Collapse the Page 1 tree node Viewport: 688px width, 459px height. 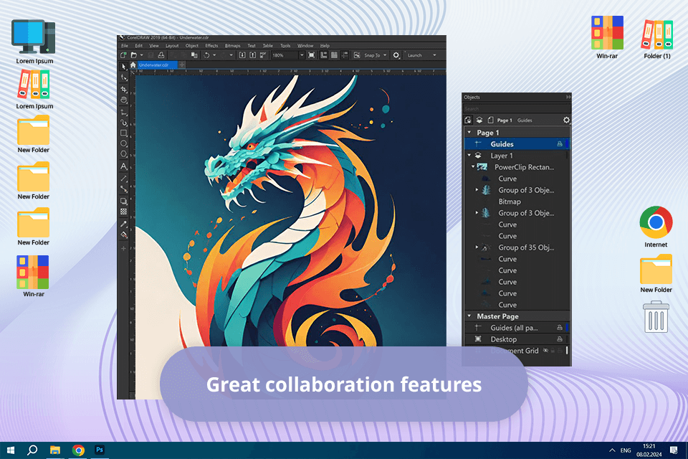pyautogui.click(x=469, y=132)
